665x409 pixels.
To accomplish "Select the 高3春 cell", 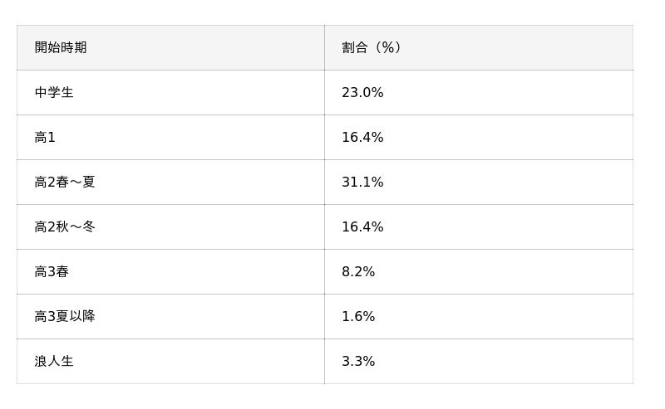I will click(52, 272).
